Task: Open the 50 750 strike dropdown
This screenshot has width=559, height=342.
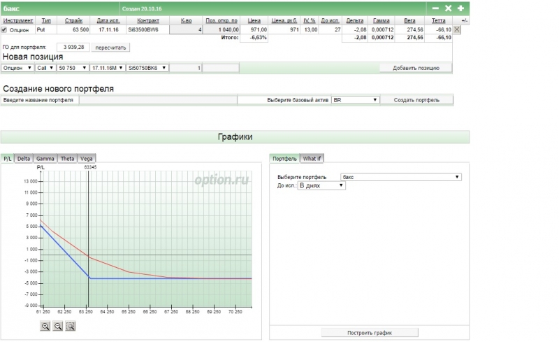Action: tap(72, 68)
